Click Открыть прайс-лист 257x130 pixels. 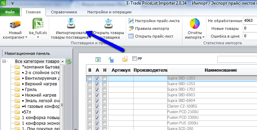click(151, 36)
